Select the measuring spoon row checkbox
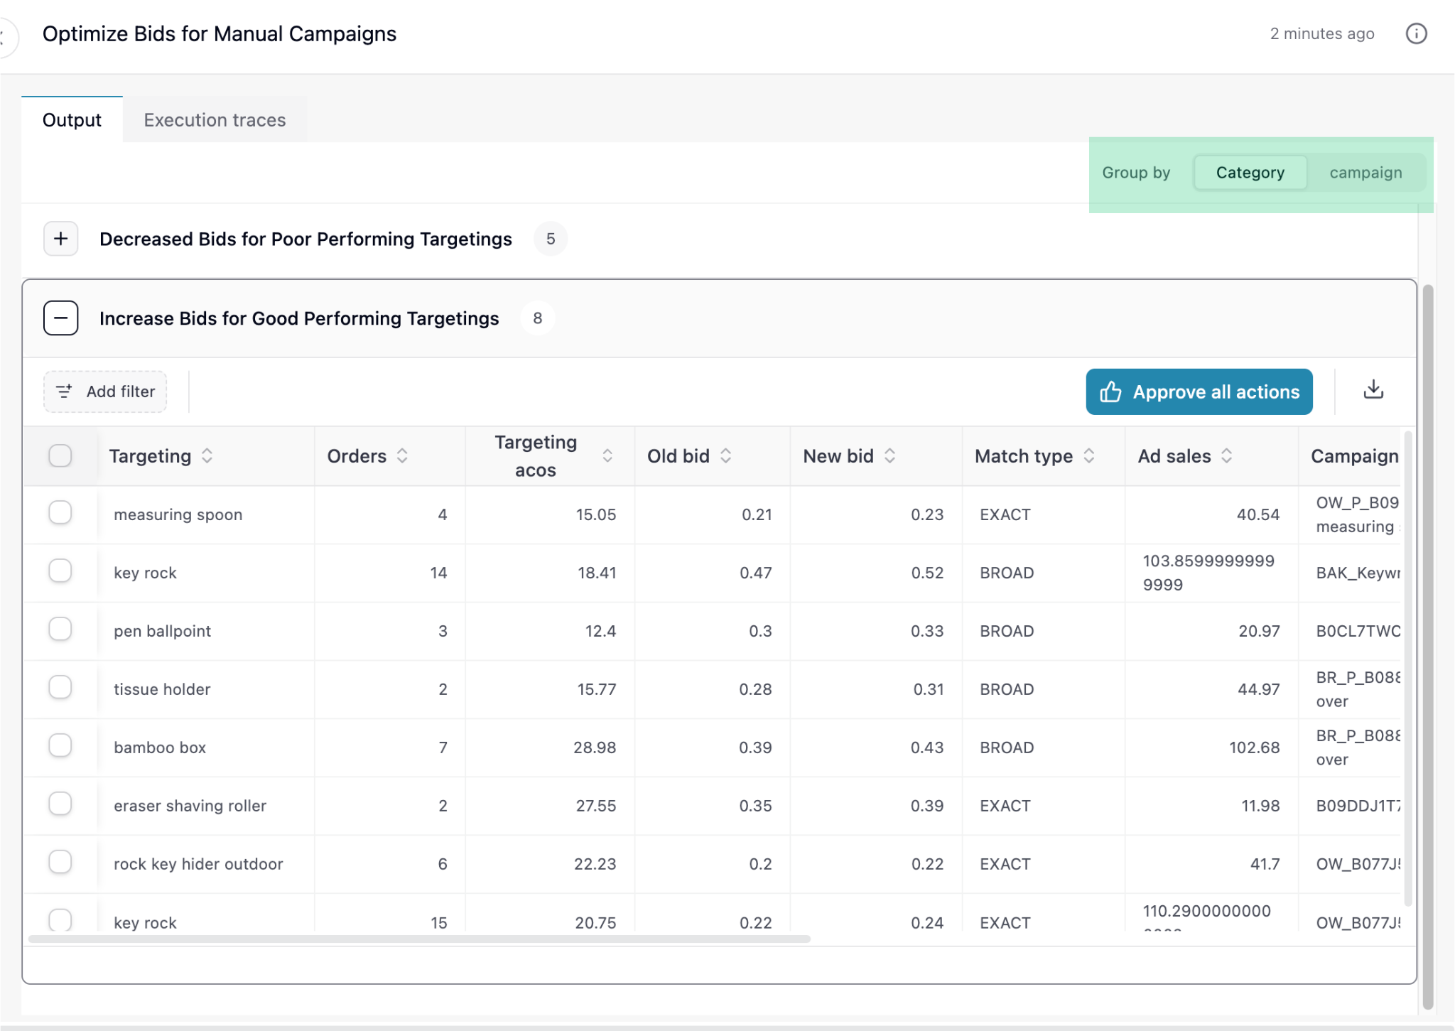Screen dimensions: 1455x1031 (60, 512)
